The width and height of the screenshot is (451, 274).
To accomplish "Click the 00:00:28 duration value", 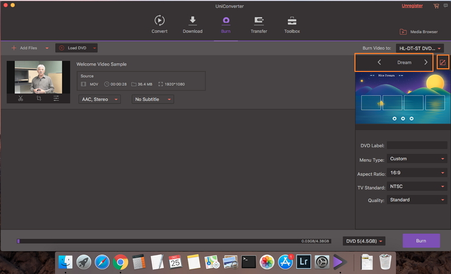I will 118,84.
